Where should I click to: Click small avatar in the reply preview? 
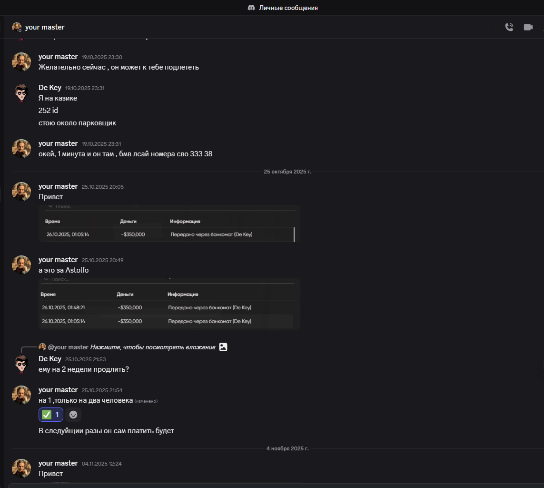42,347
